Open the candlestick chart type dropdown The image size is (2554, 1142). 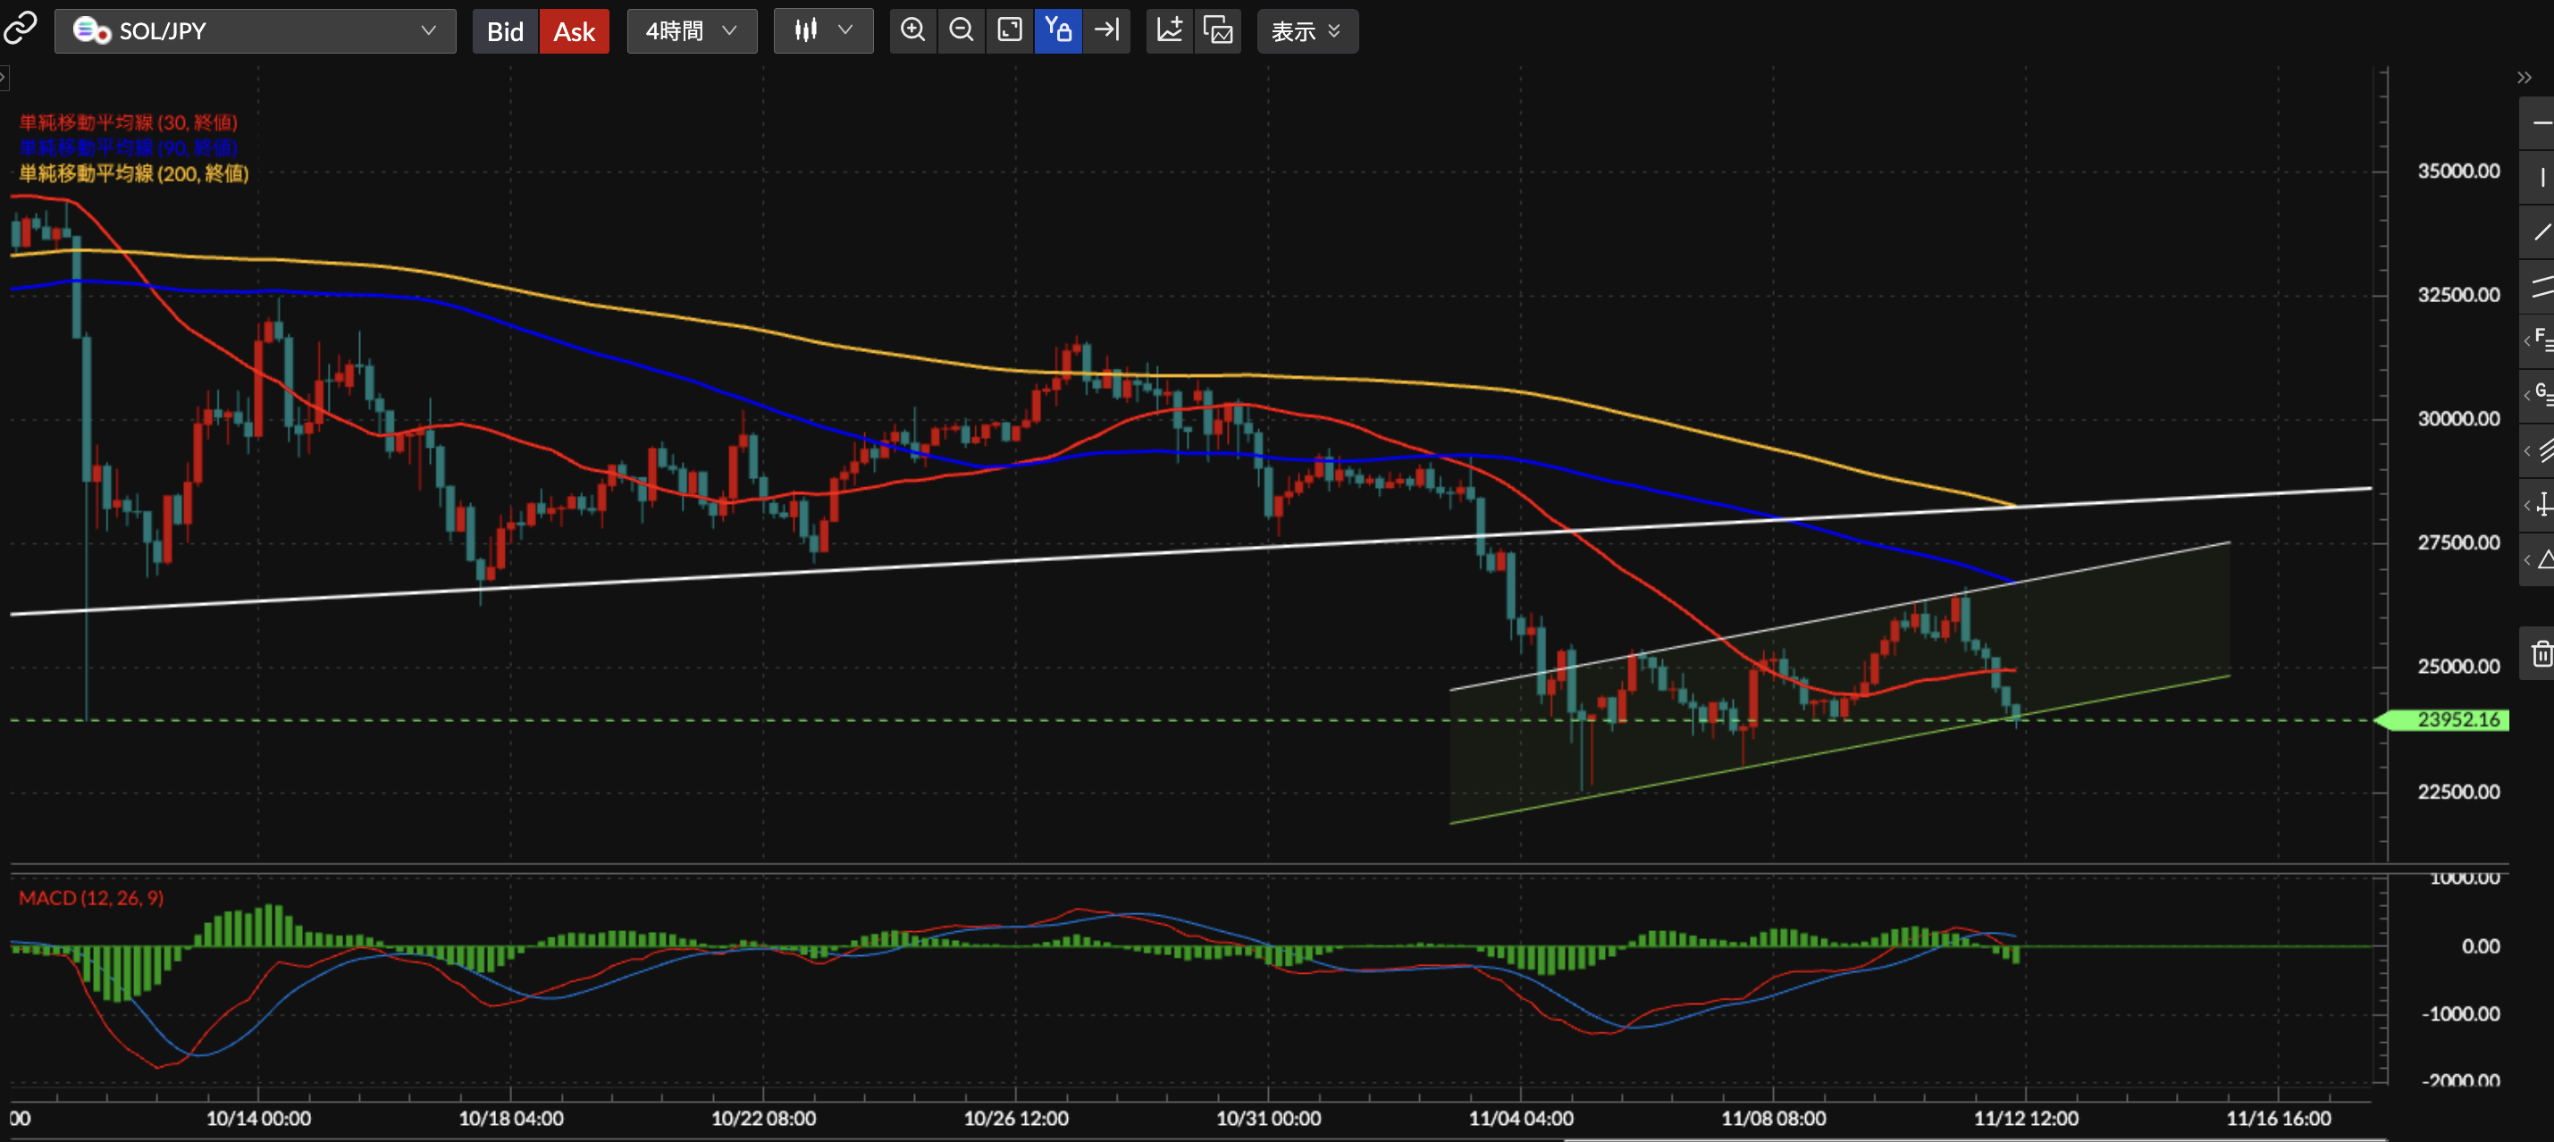click(823, 30)
